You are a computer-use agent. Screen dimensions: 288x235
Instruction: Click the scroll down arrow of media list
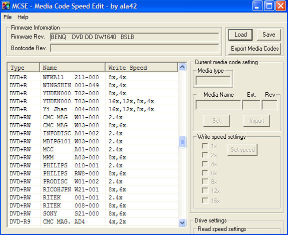click(x=182, y=222)
